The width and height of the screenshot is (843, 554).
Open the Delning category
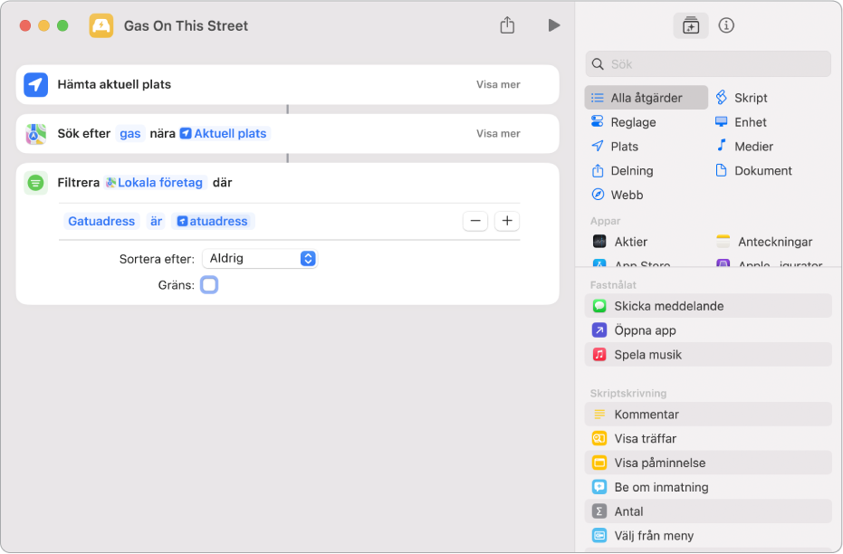pyautogui.click(x=622, y=170)
